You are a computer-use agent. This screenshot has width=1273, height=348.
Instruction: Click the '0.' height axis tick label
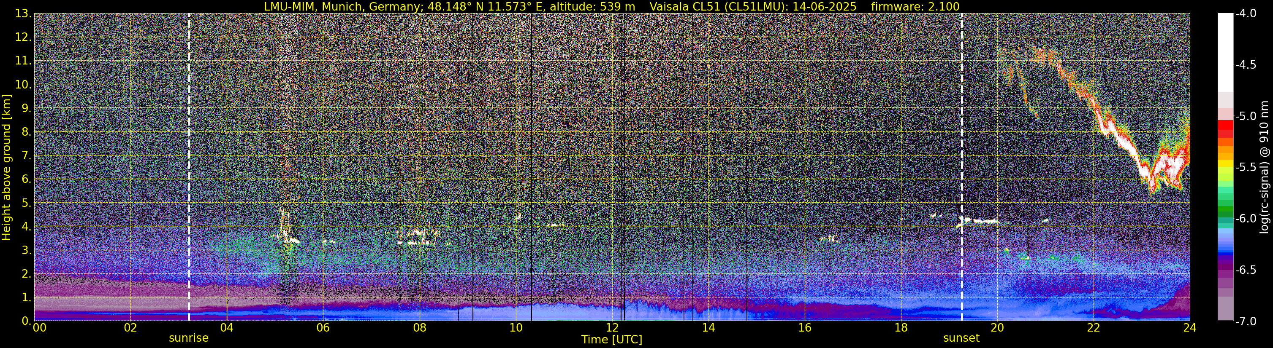27,321
